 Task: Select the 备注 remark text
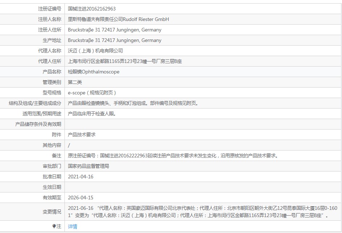173,156
